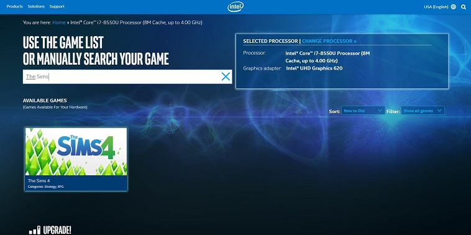Image resolution: width=471 pixels, height=235 pixels.
Task: Click the Upgrade! heading
Action: (57, 230)
